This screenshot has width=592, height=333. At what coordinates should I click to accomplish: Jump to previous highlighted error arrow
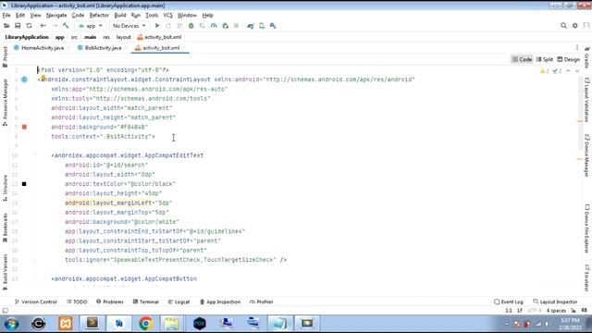[568, 71]
